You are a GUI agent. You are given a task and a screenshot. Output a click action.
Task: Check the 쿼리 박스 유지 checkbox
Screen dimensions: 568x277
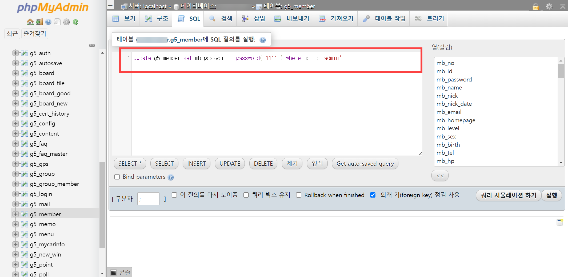pos(246,195)
